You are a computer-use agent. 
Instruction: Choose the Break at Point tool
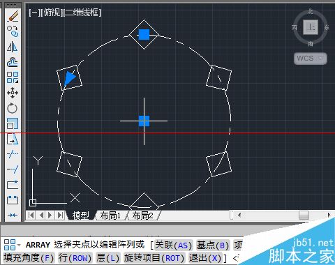13,185
